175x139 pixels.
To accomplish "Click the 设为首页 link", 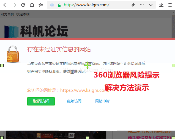I will 7,14.
